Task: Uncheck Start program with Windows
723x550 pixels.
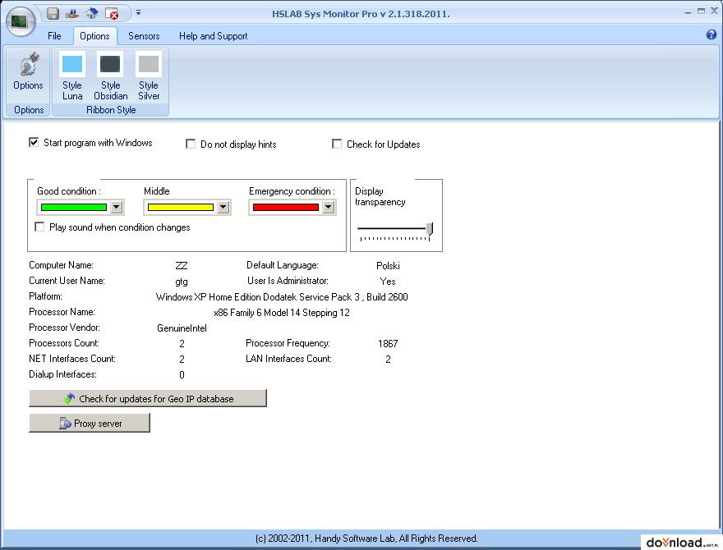Action: [34, 142]
